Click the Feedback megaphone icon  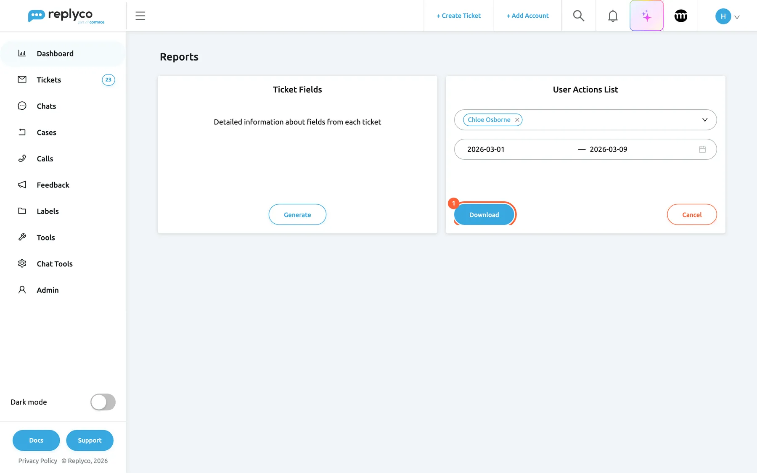tap(22, 185)
